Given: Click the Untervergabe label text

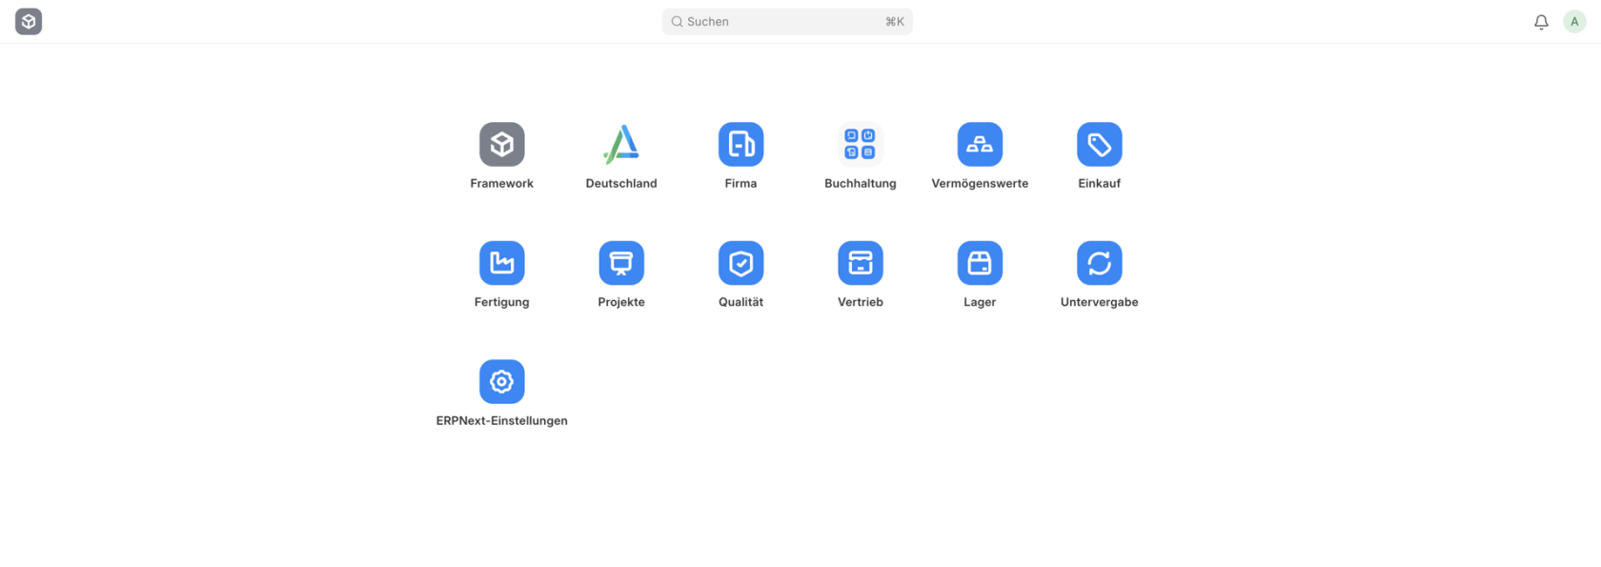Looking at the screenshot, I should (1099, 302).
